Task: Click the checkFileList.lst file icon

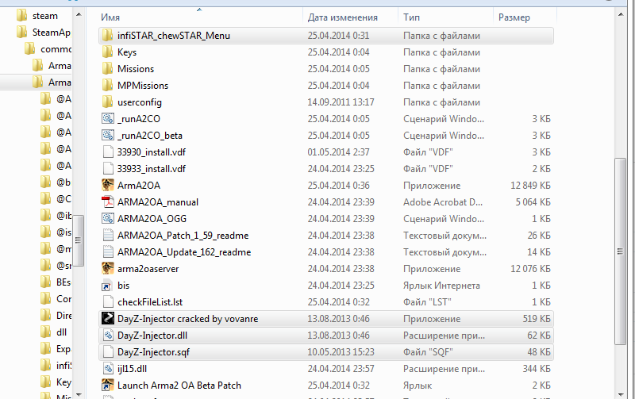Action: coord(108,302)
